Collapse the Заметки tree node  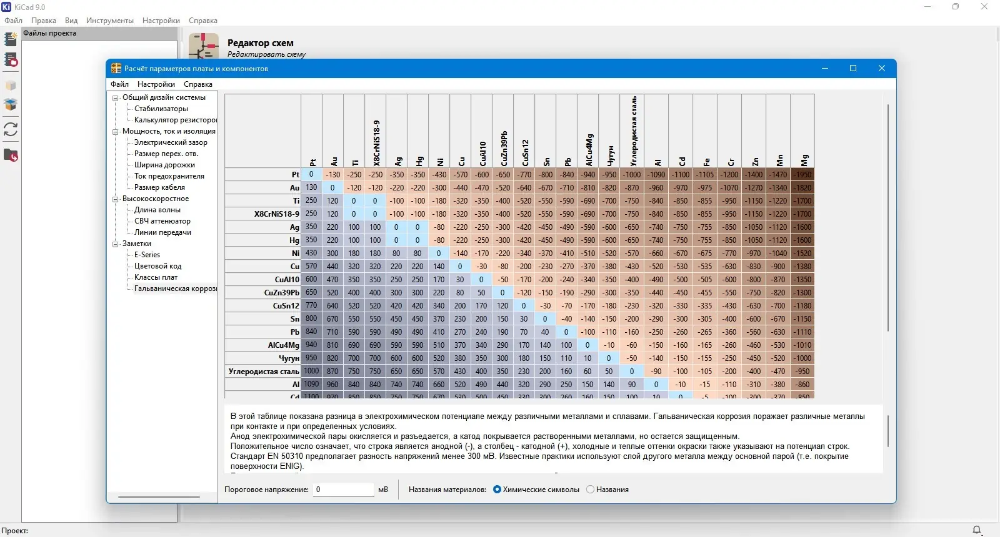click(116, 244)
